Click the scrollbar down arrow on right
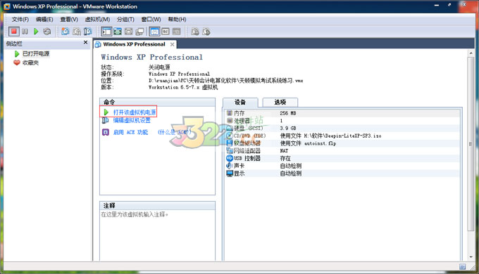Viewport: 479px width, 274px height. coord(471,257)
